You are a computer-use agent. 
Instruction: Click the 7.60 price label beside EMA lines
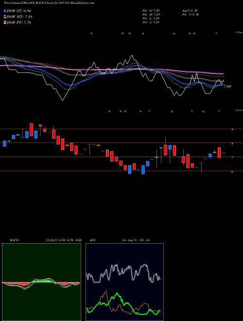point(227,86)
